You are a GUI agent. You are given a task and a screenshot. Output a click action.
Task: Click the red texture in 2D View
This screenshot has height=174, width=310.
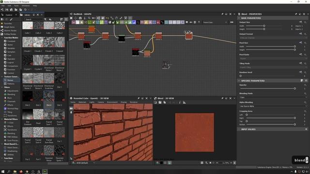(x=195, y=132)
